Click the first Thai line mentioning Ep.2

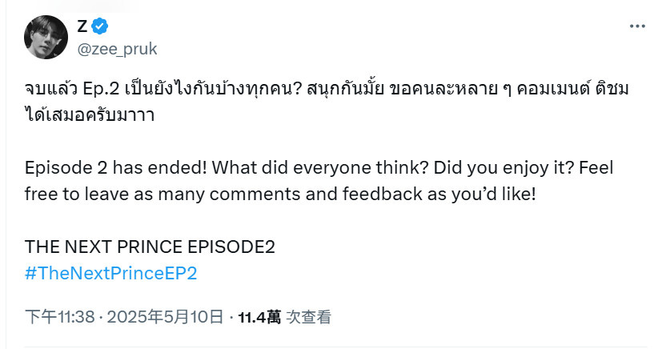coord(327,89)
